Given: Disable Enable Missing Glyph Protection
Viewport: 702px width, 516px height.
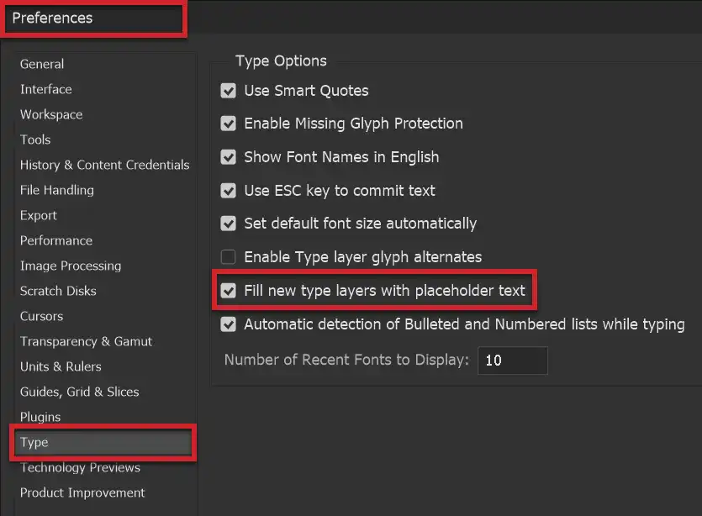Looking at the screenshot, I should [228, 124].
